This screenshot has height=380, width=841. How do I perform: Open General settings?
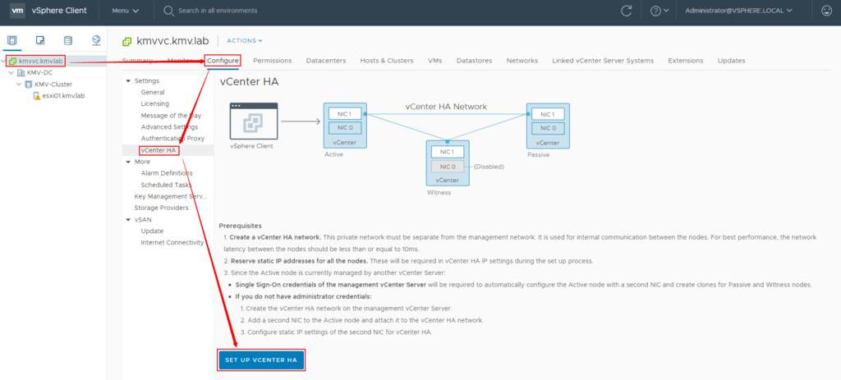click(x=153, y=92)
